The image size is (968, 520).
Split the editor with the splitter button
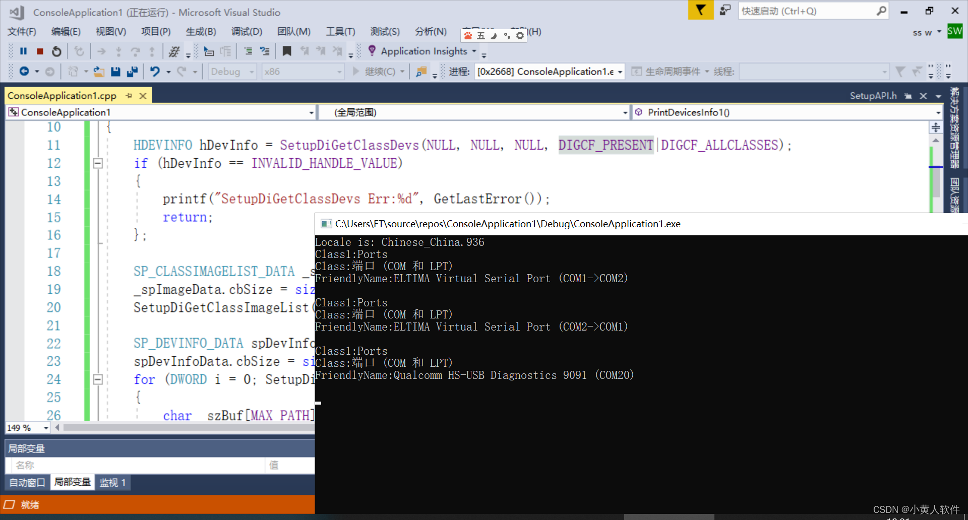[x=936, y=127]
